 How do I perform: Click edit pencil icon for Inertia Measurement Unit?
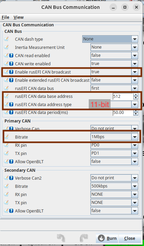click(x=6, y=47)
